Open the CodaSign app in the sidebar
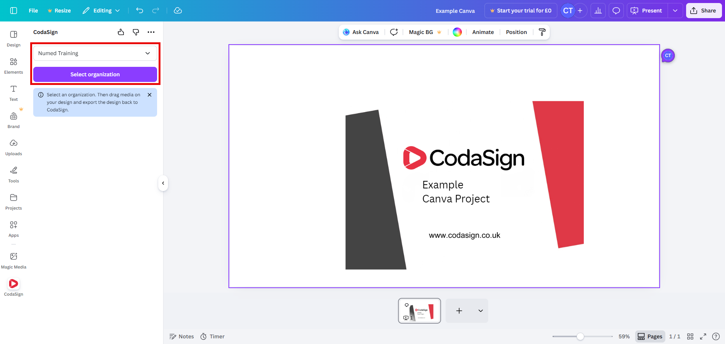725x344 pixels. click(14, 287)
